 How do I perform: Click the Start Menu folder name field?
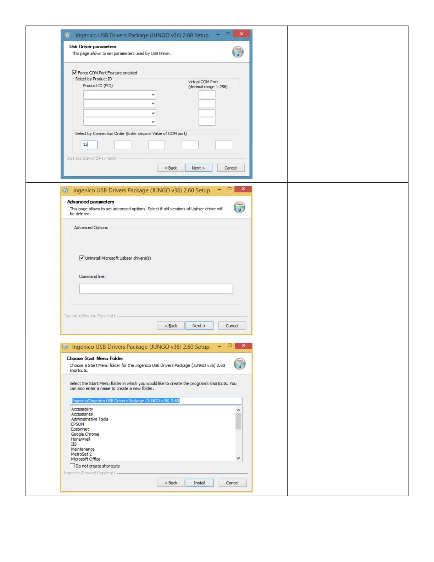tap(156, 401)
